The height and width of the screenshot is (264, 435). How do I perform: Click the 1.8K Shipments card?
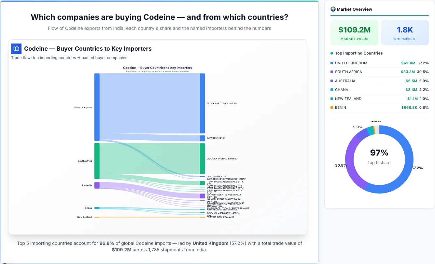[x=405, y=32]
